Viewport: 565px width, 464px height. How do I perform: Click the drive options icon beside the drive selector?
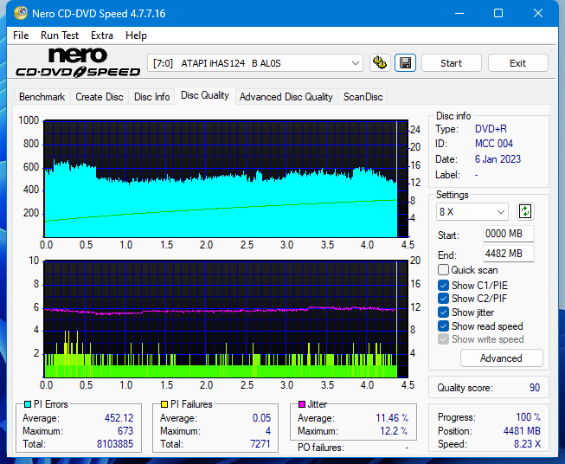(x=380, y=63)
